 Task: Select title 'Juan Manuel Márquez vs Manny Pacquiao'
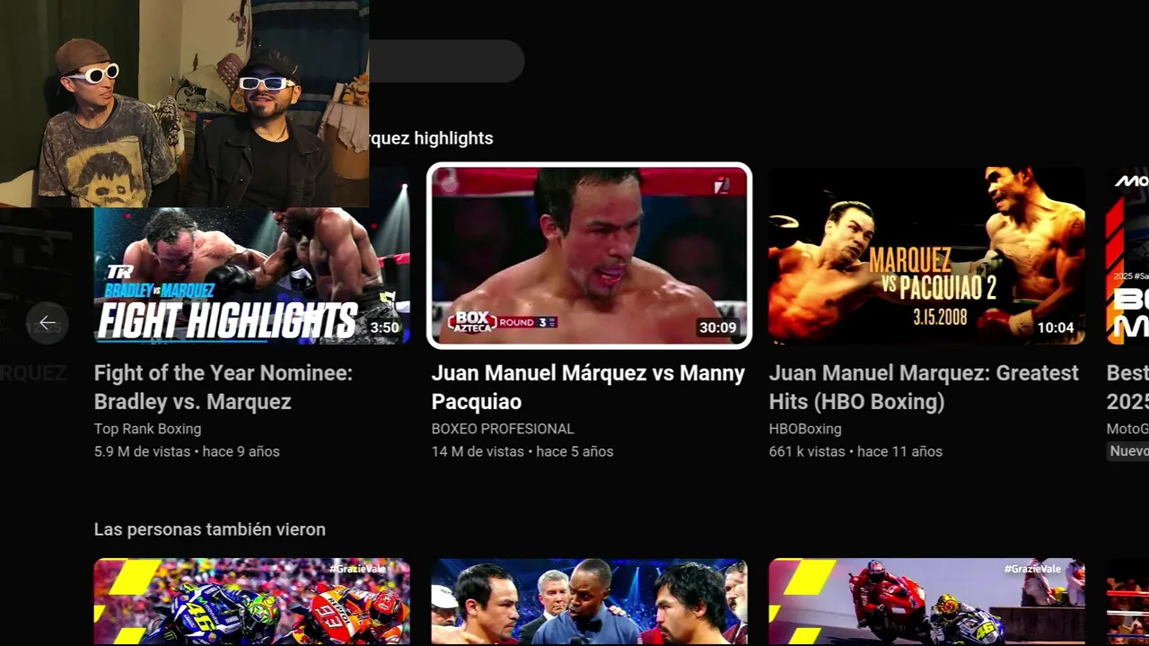(588, 387)
